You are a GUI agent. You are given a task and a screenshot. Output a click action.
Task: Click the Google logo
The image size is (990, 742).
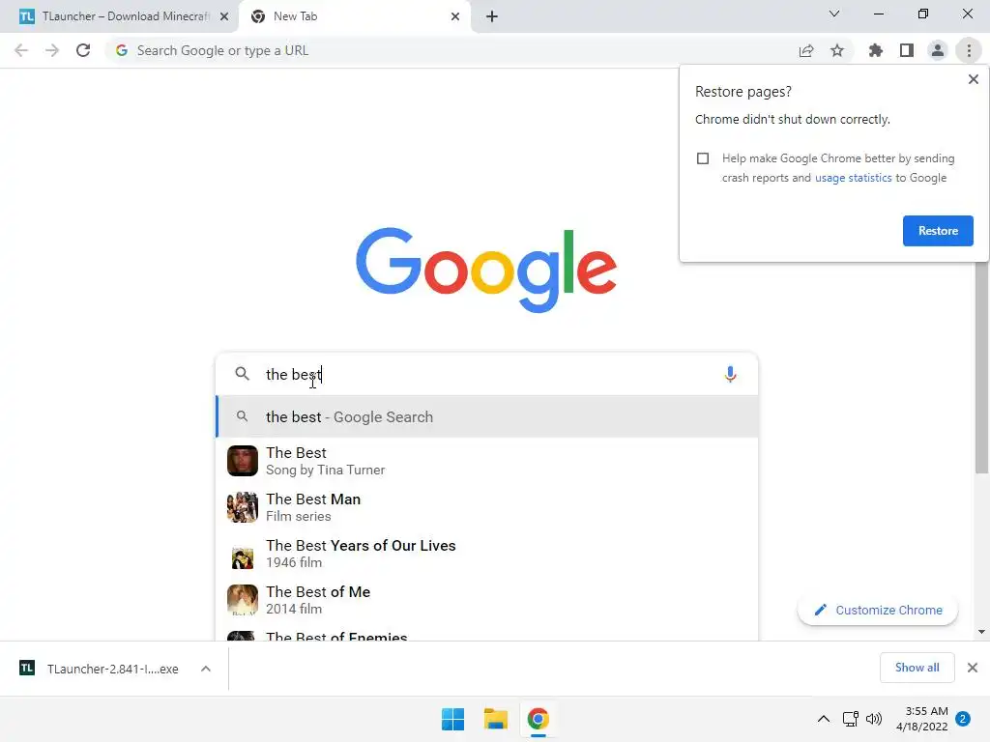point(485,270)
